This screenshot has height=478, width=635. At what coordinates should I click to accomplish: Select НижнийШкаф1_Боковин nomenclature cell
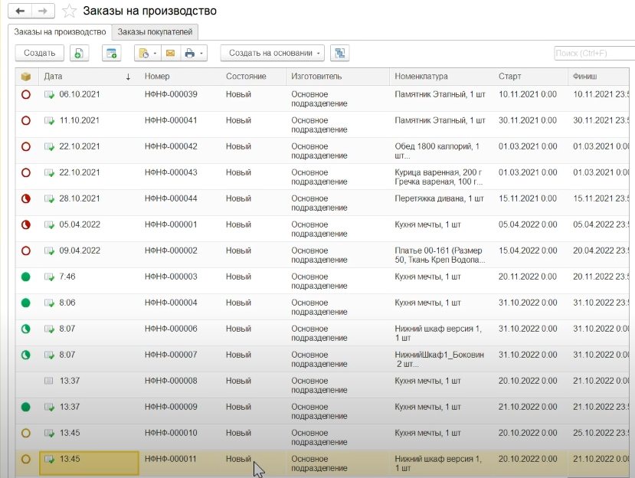tap(440, 359)
